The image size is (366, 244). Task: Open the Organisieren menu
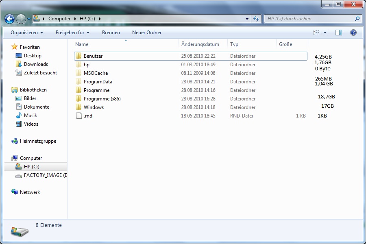coord(27,33)
